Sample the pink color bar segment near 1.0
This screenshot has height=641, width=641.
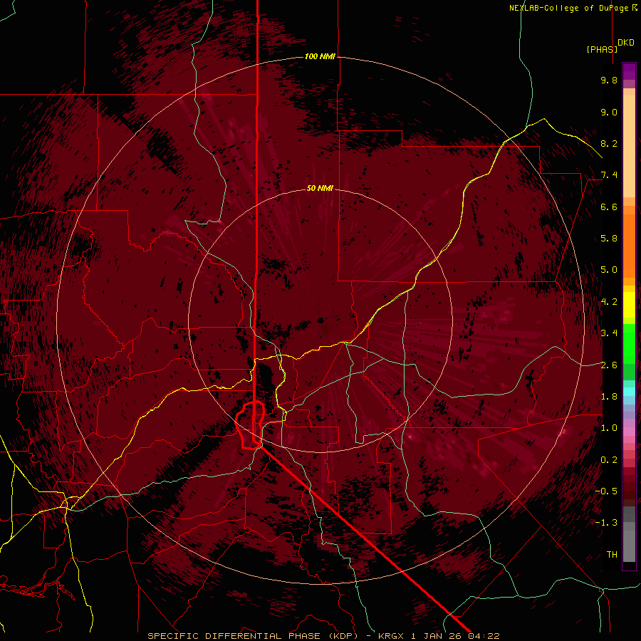click(629, 431)
